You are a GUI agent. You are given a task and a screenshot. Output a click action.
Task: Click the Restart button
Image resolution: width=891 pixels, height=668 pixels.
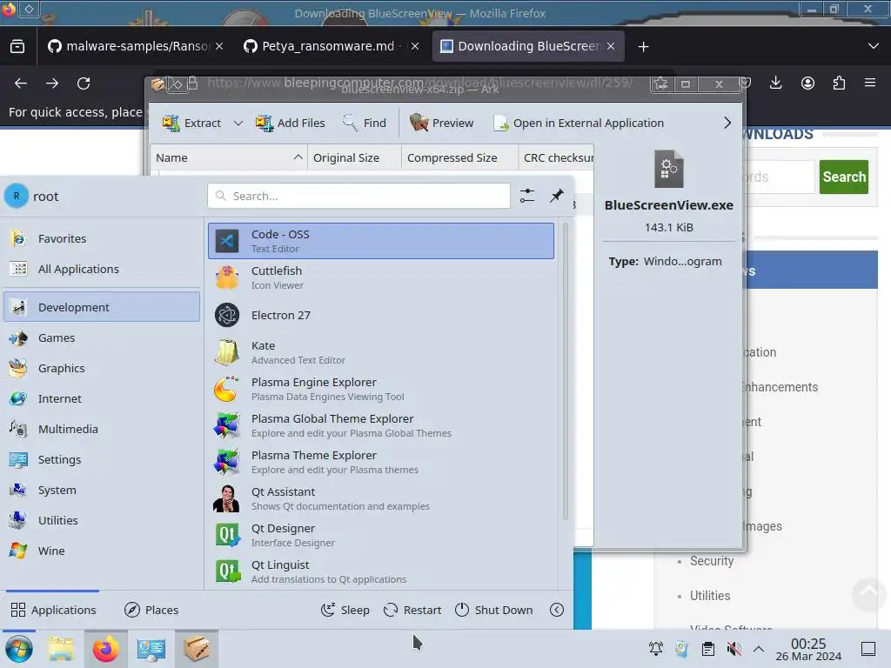click(412, 610)
